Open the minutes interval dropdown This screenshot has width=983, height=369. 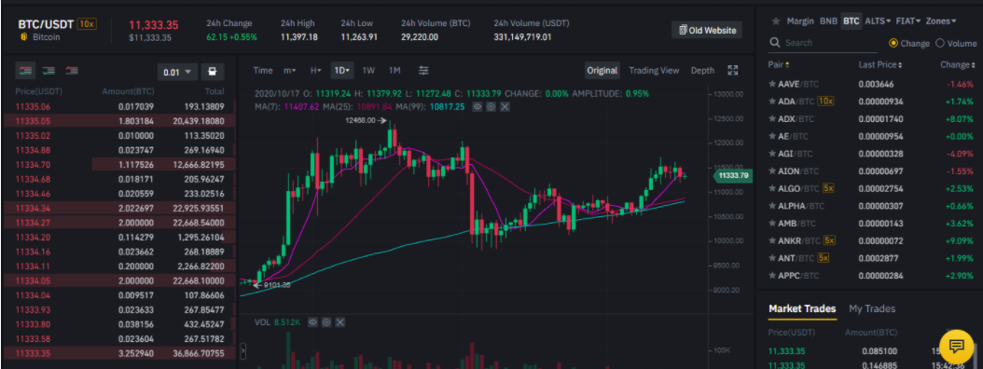[x=290, y=71]
